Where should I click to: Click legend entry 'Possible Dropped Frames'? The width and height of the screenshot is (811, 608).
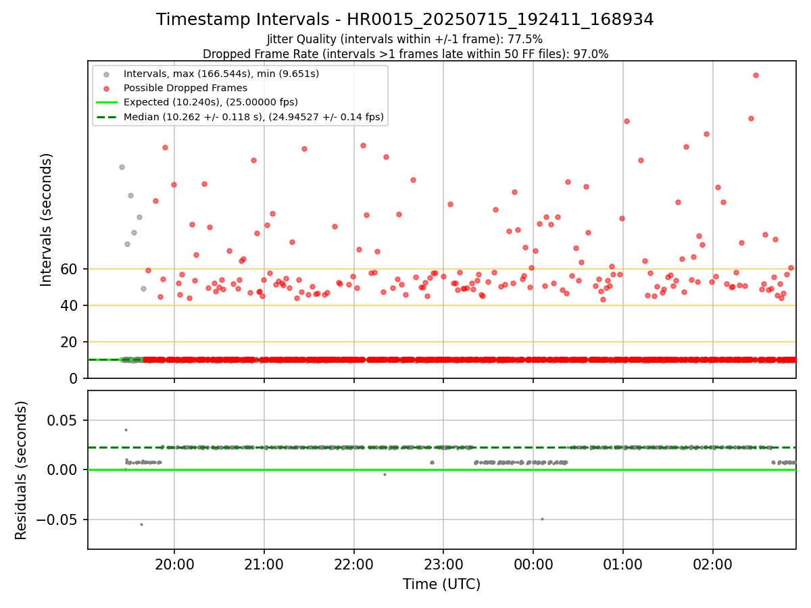tap(185, 88)
